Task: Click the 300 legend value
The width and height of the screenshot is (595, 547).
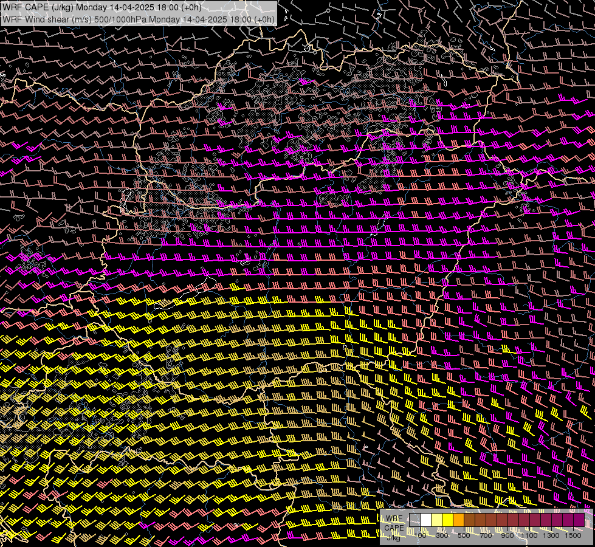Action: coord(442,535)
